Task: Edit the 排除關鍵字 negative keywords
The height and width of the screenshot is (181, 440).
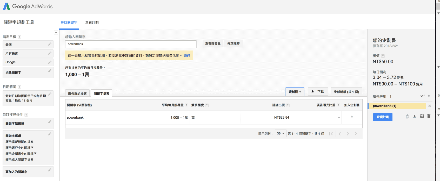Action: (x=50, y=71)
